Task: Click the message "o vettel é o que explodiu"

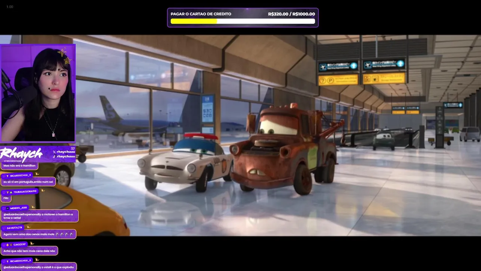Action: tap(39, 267)
